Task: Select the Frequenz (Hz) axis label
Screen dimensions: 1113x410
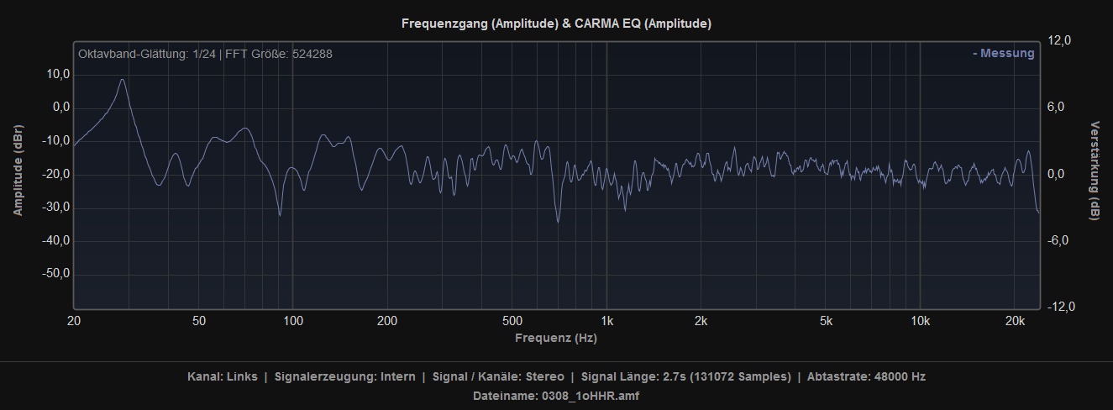Action: [x=556, y=338]
